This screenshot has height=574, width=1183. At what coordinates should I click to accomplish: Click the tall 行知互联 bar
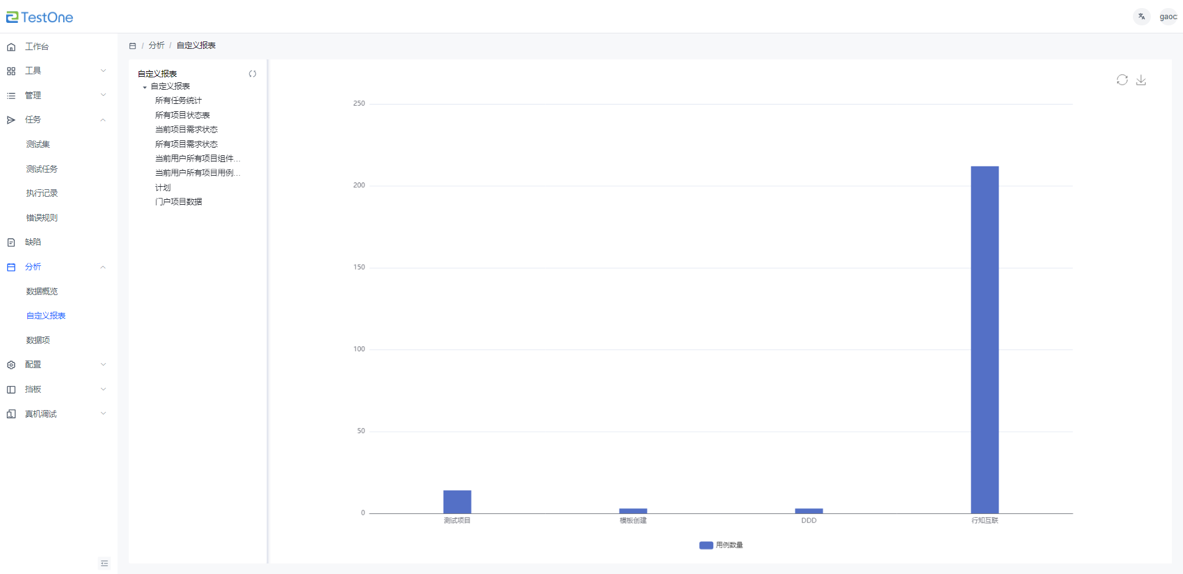(x=984, y=339)
